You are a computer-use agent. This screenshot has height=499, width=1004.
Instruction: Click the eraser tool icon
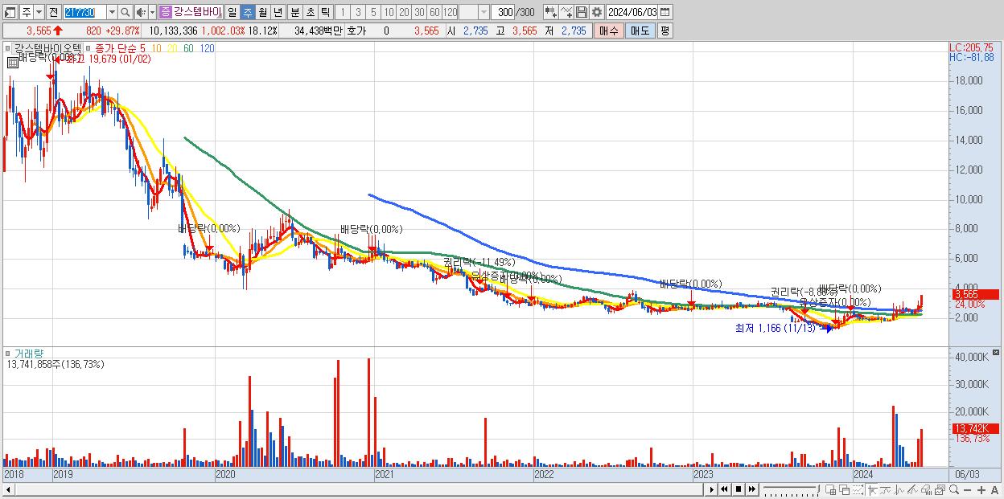click(x=926, y=490)
